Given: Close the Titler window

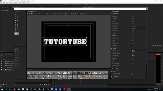Looking at the screenshot, I should point(147,9).
